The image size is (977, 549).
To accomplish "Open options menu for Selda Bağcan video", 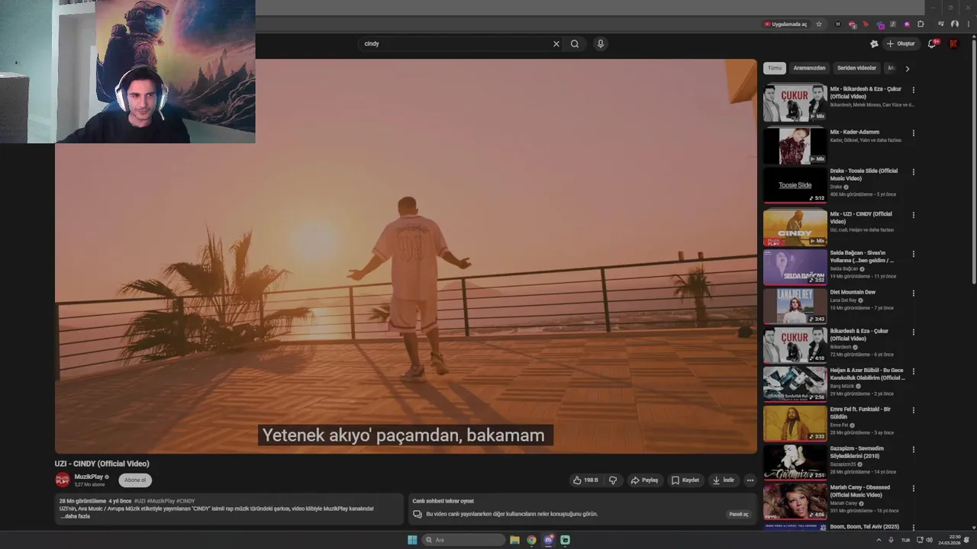I will (913, 254).
